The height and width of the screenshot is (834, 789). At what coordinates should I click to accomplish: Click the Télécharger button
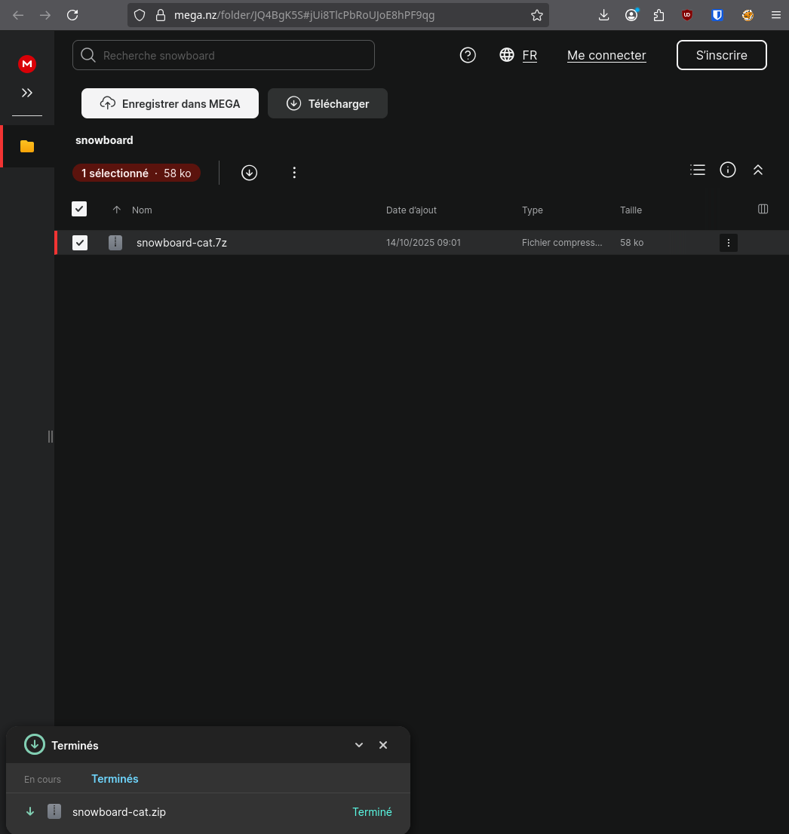327,103
